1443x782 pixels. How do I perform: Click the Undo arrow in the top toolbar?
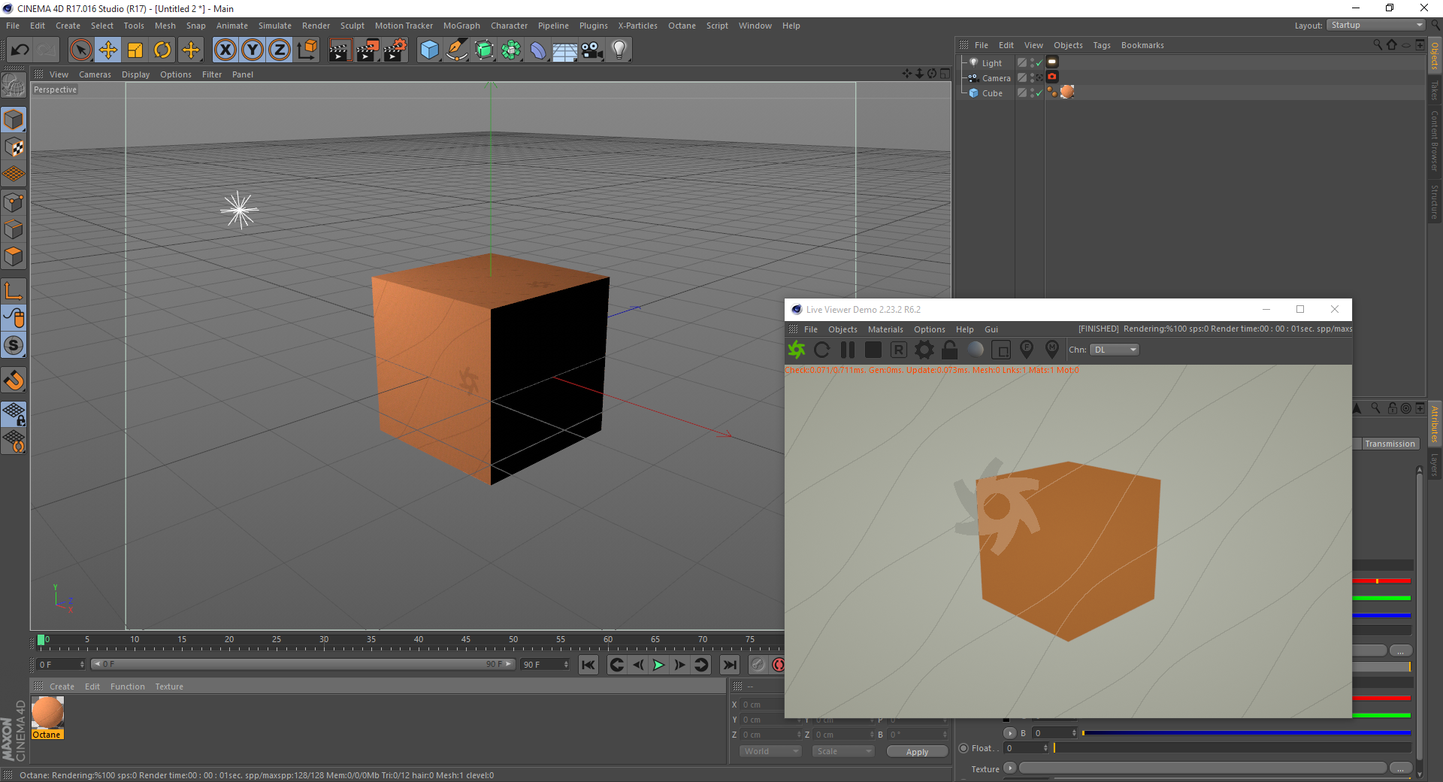coord(20,50)
